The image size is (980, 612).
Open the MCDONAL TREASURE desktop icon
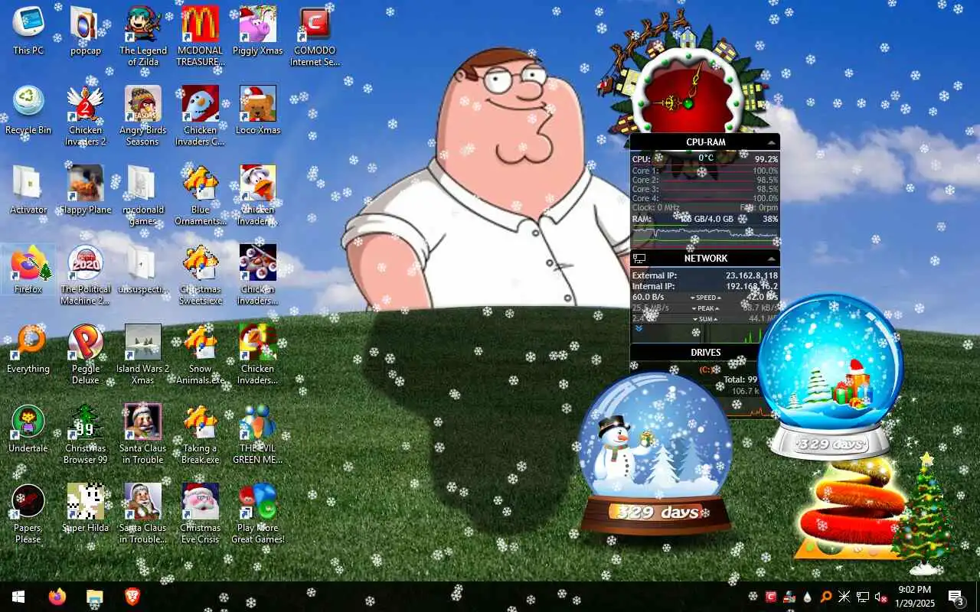200,37
